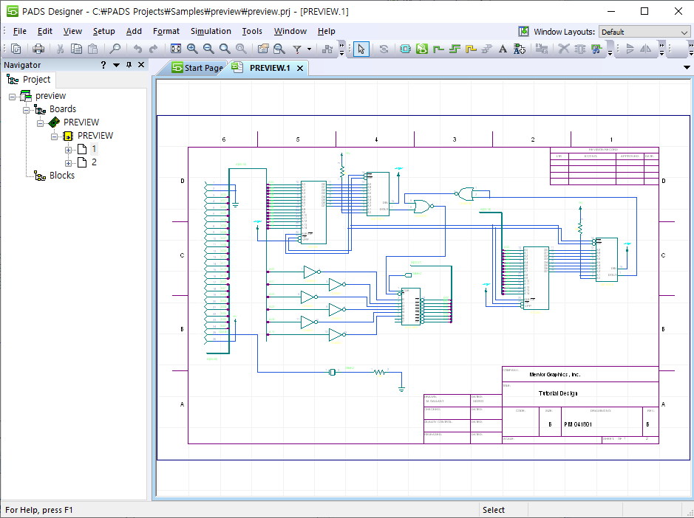Toggle the Select arrow pointer mode

(x=361, y=49)
